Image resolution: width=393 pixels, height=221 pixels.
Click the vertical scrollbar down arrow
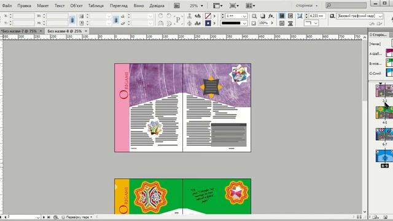pos(365,212)
